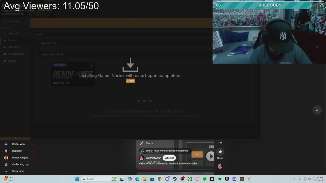
Task: Click the Short's title text
Action: pyautogui.click(x=168, y=163)
